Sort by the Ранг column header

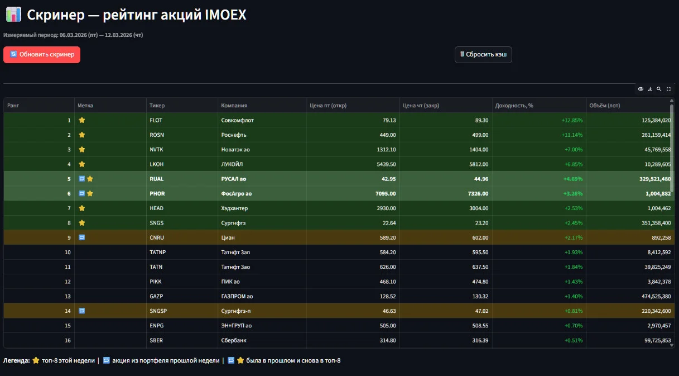click(39, 106)
